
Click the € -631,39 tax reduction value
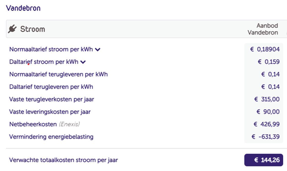265,137
